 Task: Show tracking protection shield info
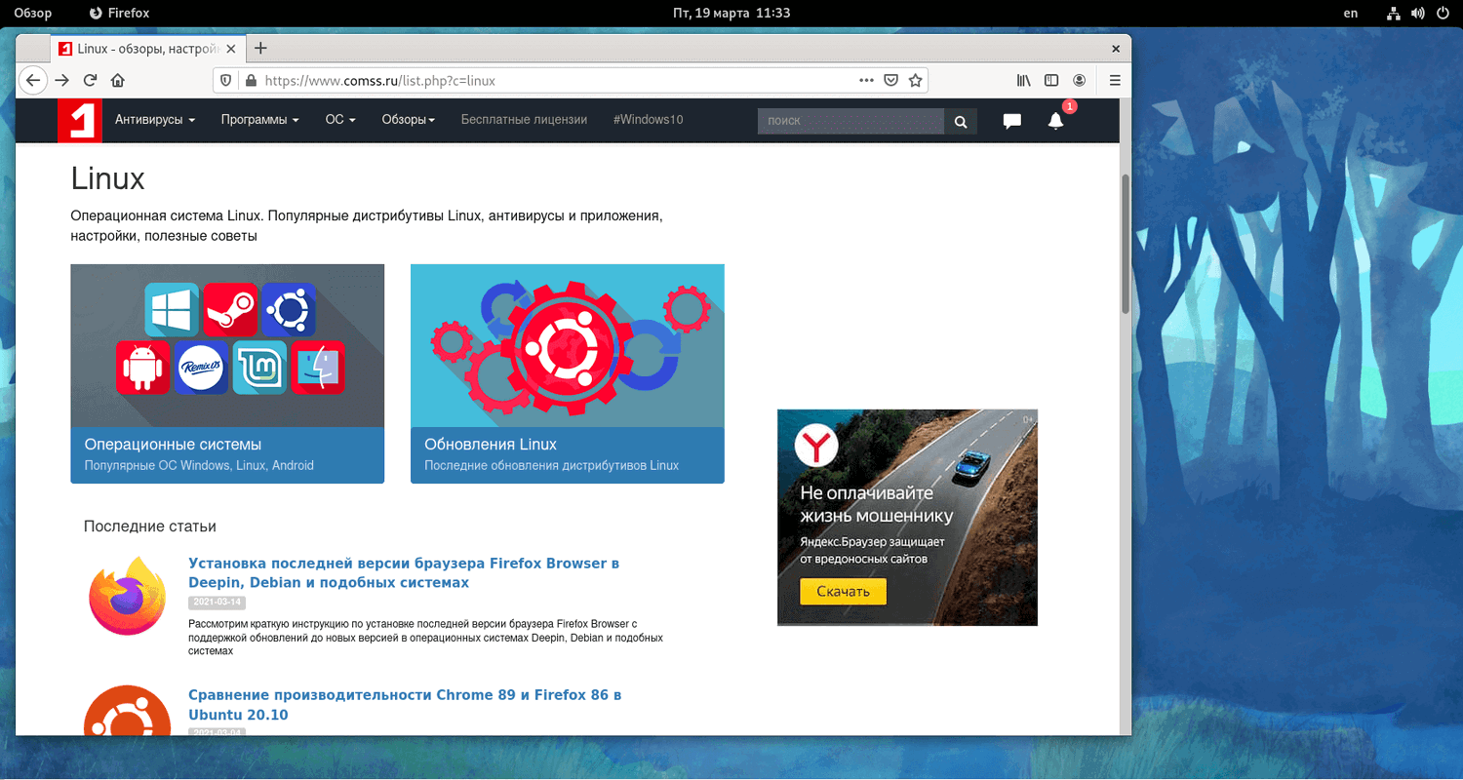pyautogui.click(x=225, y=81)
